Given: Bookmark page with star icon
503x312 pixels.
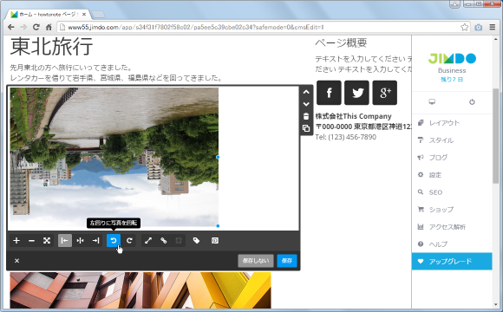Looking at the screenshot, I should point(464,27).
